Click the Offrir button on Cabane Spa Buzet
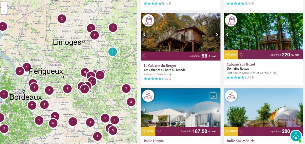This screenshot has width=305, height=144. [231, 55]
